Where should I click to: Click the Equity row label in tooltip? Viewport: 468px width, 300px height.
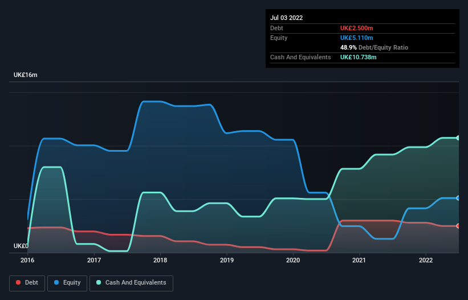279,38
